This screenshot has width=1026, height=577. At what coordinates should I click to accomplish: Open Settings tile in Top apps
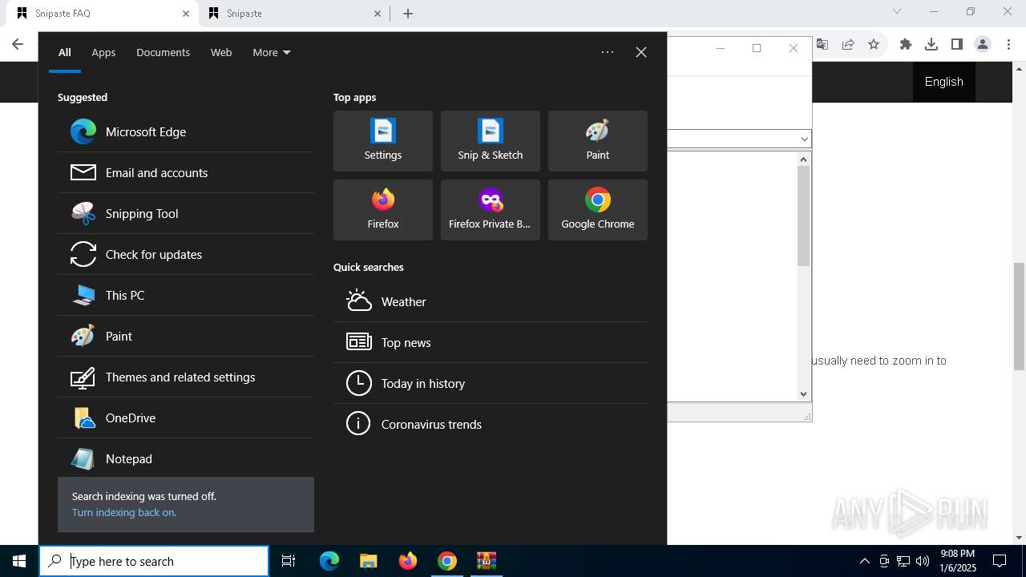pos(383,141)
